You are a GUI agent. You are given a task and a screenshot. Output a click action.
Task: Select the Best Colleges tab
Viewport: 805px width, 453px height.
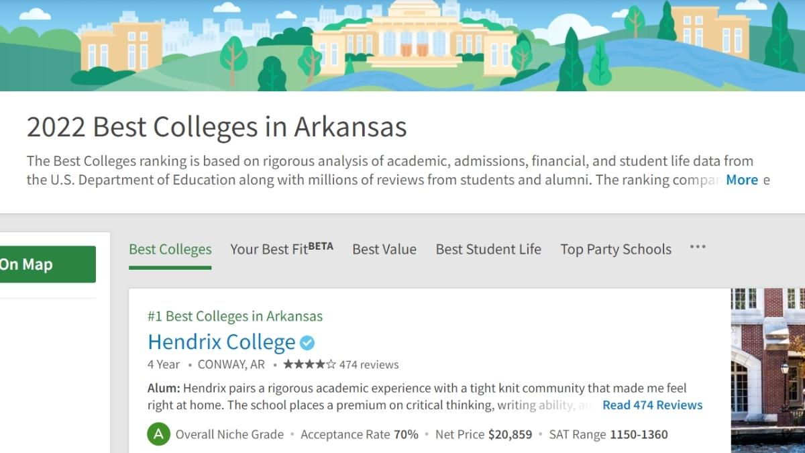tap(170, 250)
